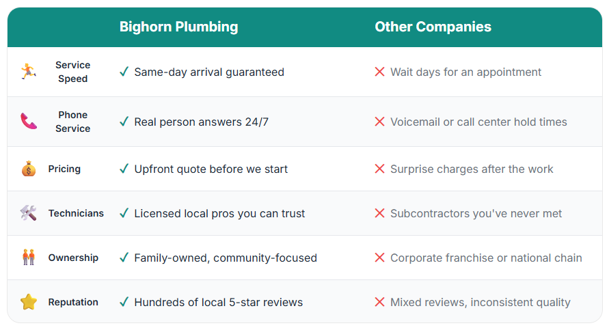Select the Other Companies column header
Screen dimensions: 609x330
(x=433, y=27)
